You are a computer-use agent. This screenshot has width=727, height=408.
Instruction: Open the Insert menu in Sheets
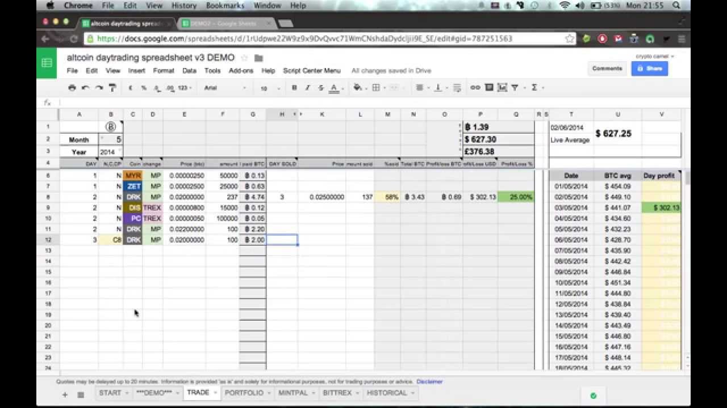(136, 71)
